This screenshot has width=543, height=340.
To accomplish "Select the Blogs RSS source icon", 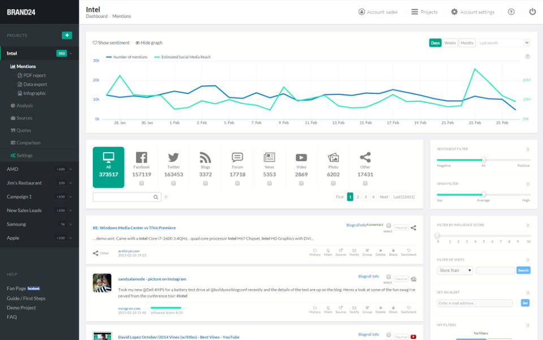I will coord(205,158).
